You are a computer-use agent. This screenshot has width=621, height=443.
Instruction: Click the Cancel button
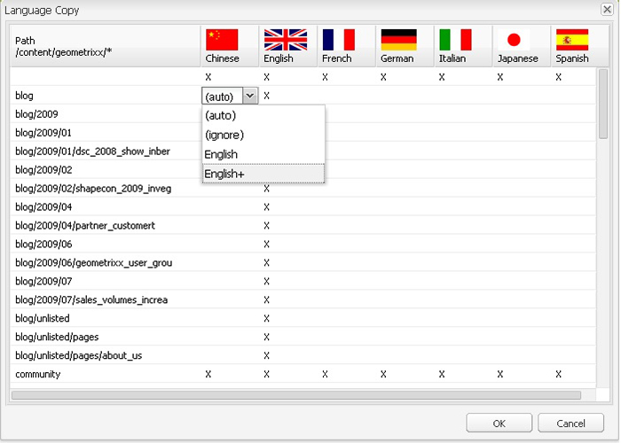(570, 423)
